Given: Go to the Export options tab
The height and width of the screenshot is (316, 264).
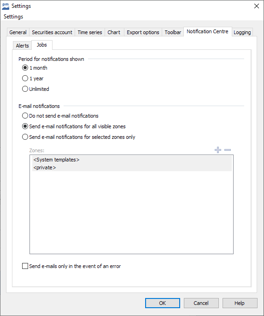Looking at the screenshot, I should click(x=143, y=32).
